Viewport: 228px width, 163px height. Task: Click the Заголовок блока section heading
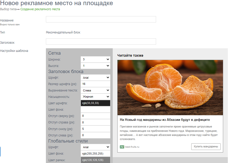click(66, 72)
